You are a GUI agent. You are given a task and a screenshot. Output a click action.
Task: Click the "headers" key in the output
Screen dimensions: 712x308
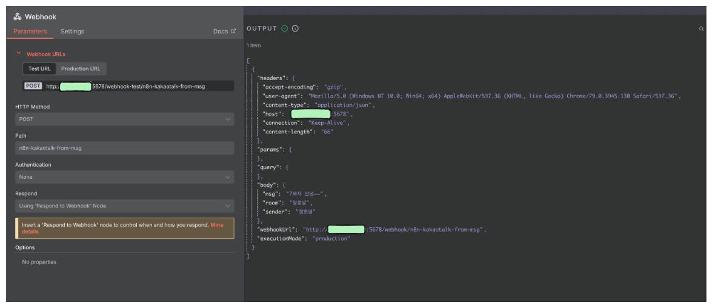pyautogui.click(x=271, y=78)
